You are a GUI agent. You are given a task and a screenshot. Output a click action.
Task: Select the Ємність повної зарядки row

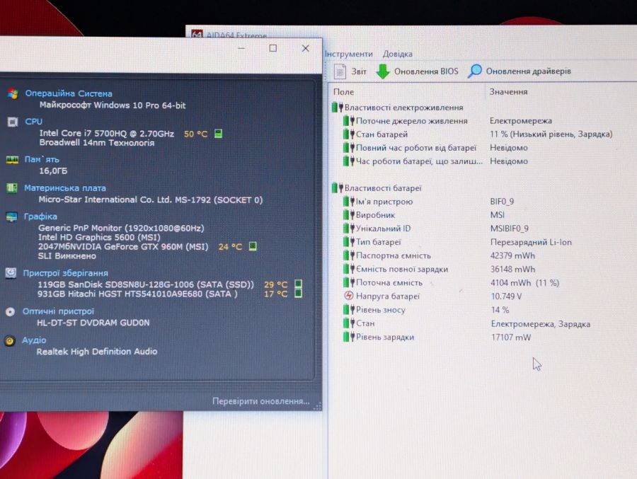(439, 269)
